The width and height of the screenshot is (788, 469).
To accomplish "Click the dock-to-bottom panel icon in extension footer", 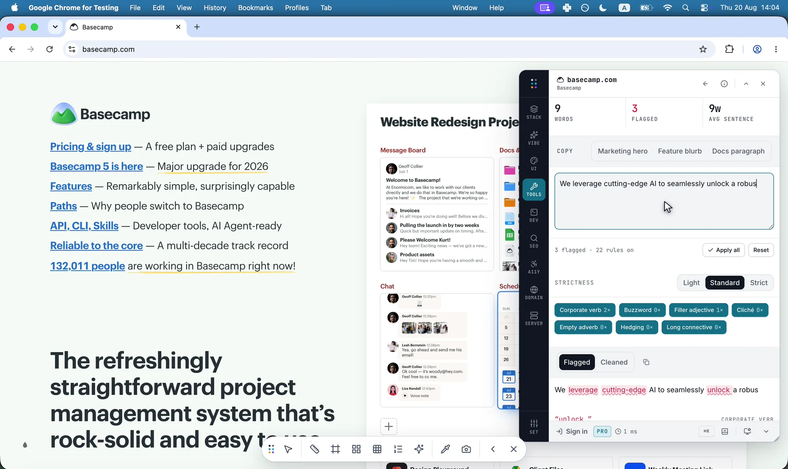I will tap(725, 432).
